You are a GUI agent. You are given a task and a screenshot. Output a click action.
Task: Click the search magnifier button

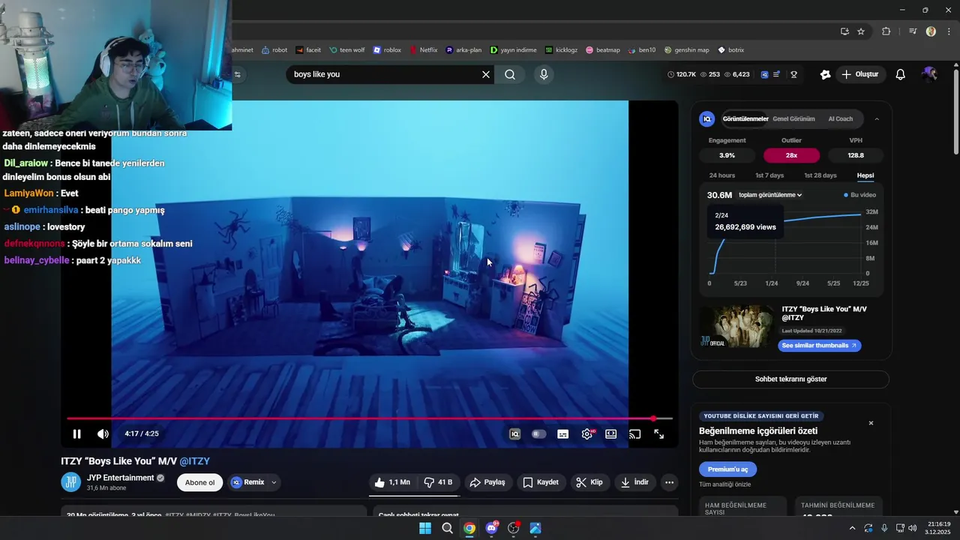[x=510, y=74]
